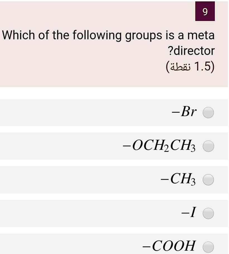Select the −Br answer option

(208, 113)
